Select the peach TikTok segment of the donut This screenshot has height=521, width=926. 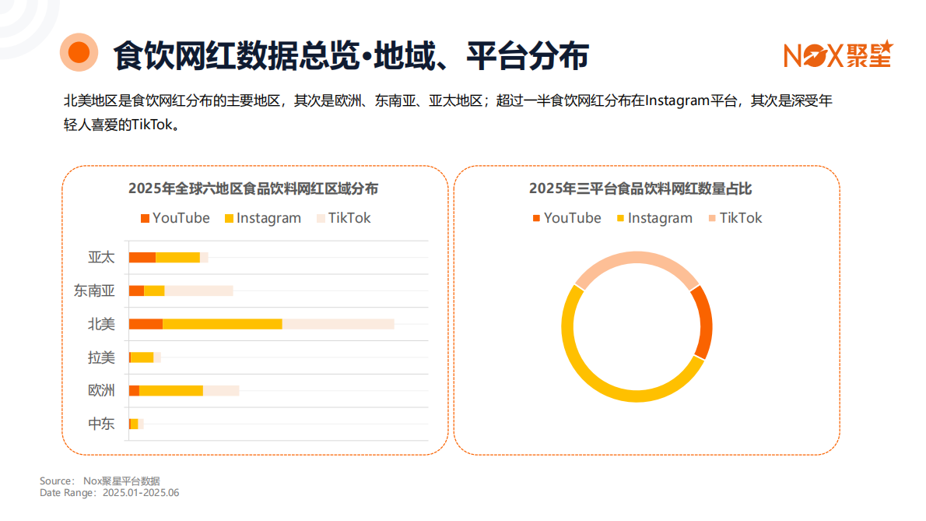[x=634, y=259]
